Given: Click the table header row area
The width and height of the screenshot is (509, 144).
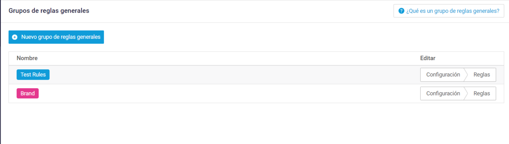Looking at the screenshot, I should point(256,58).
